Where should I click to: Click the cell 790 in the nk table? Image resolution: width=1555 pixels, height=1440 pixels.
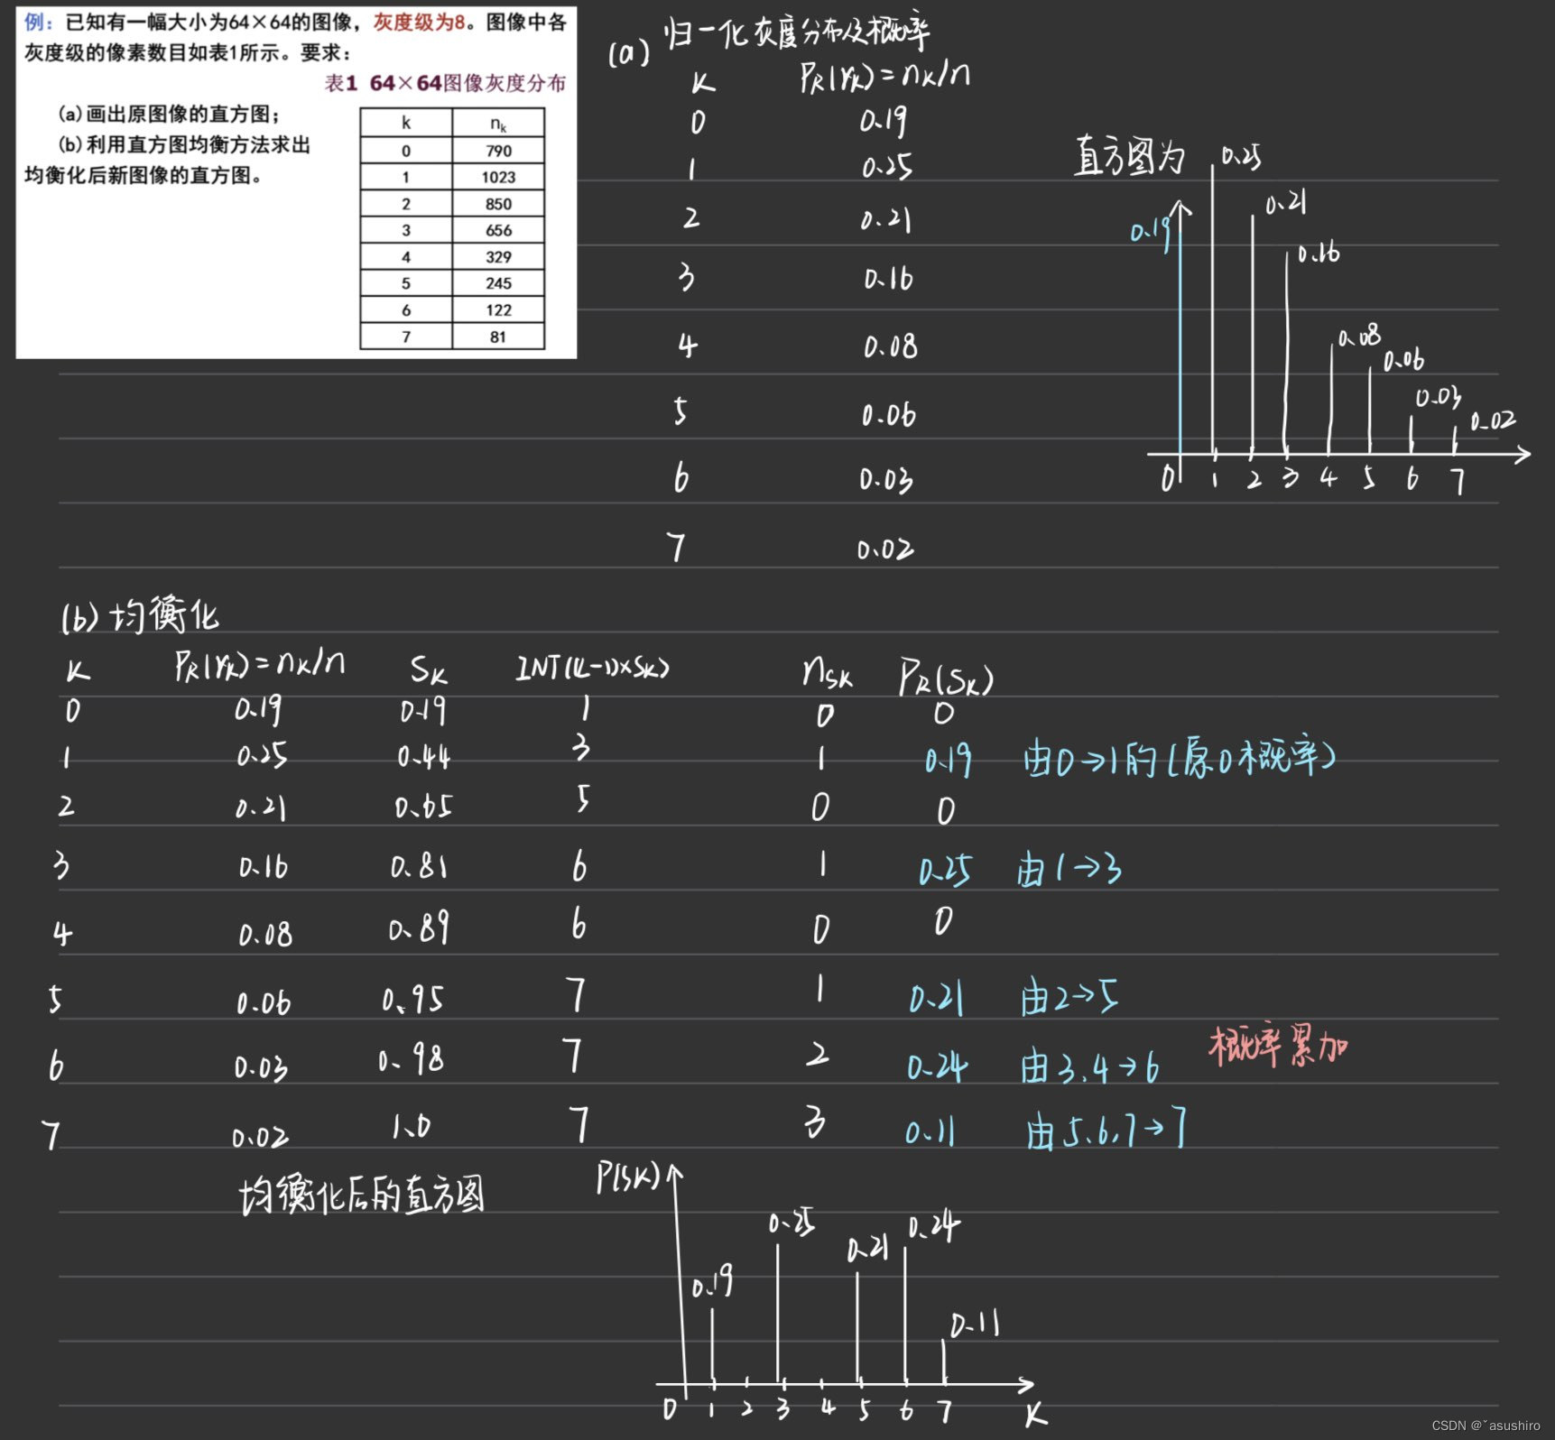498,151
